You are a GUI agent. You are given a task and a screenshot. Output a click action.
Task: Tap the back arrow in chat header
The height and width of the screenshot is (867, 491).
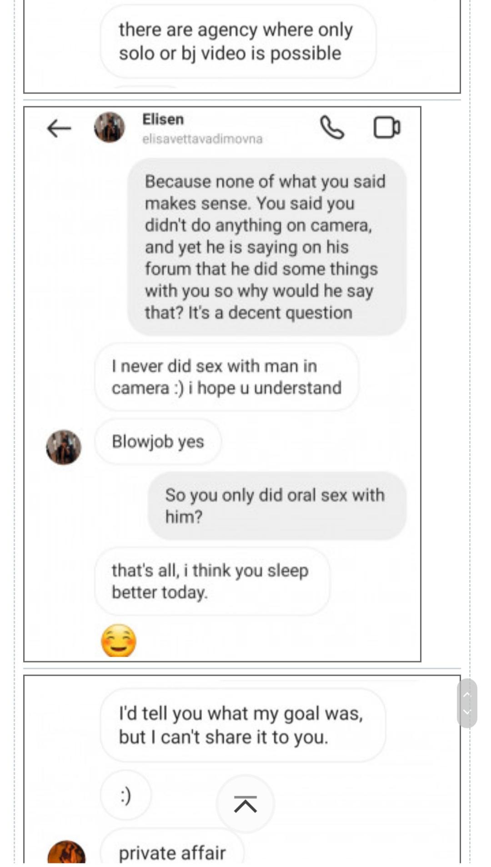[x=59, y=129]
